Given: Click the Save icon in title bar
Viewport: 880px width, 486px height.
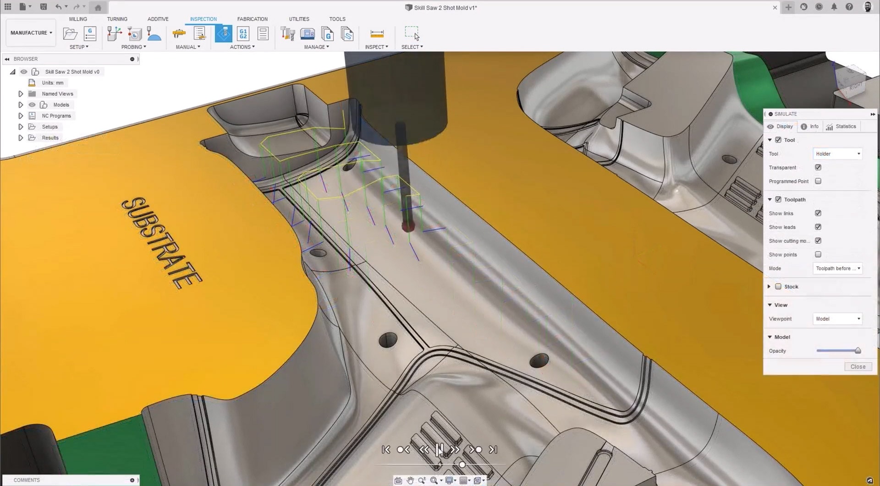Looking at the screenshot, I should coord(43,7).
